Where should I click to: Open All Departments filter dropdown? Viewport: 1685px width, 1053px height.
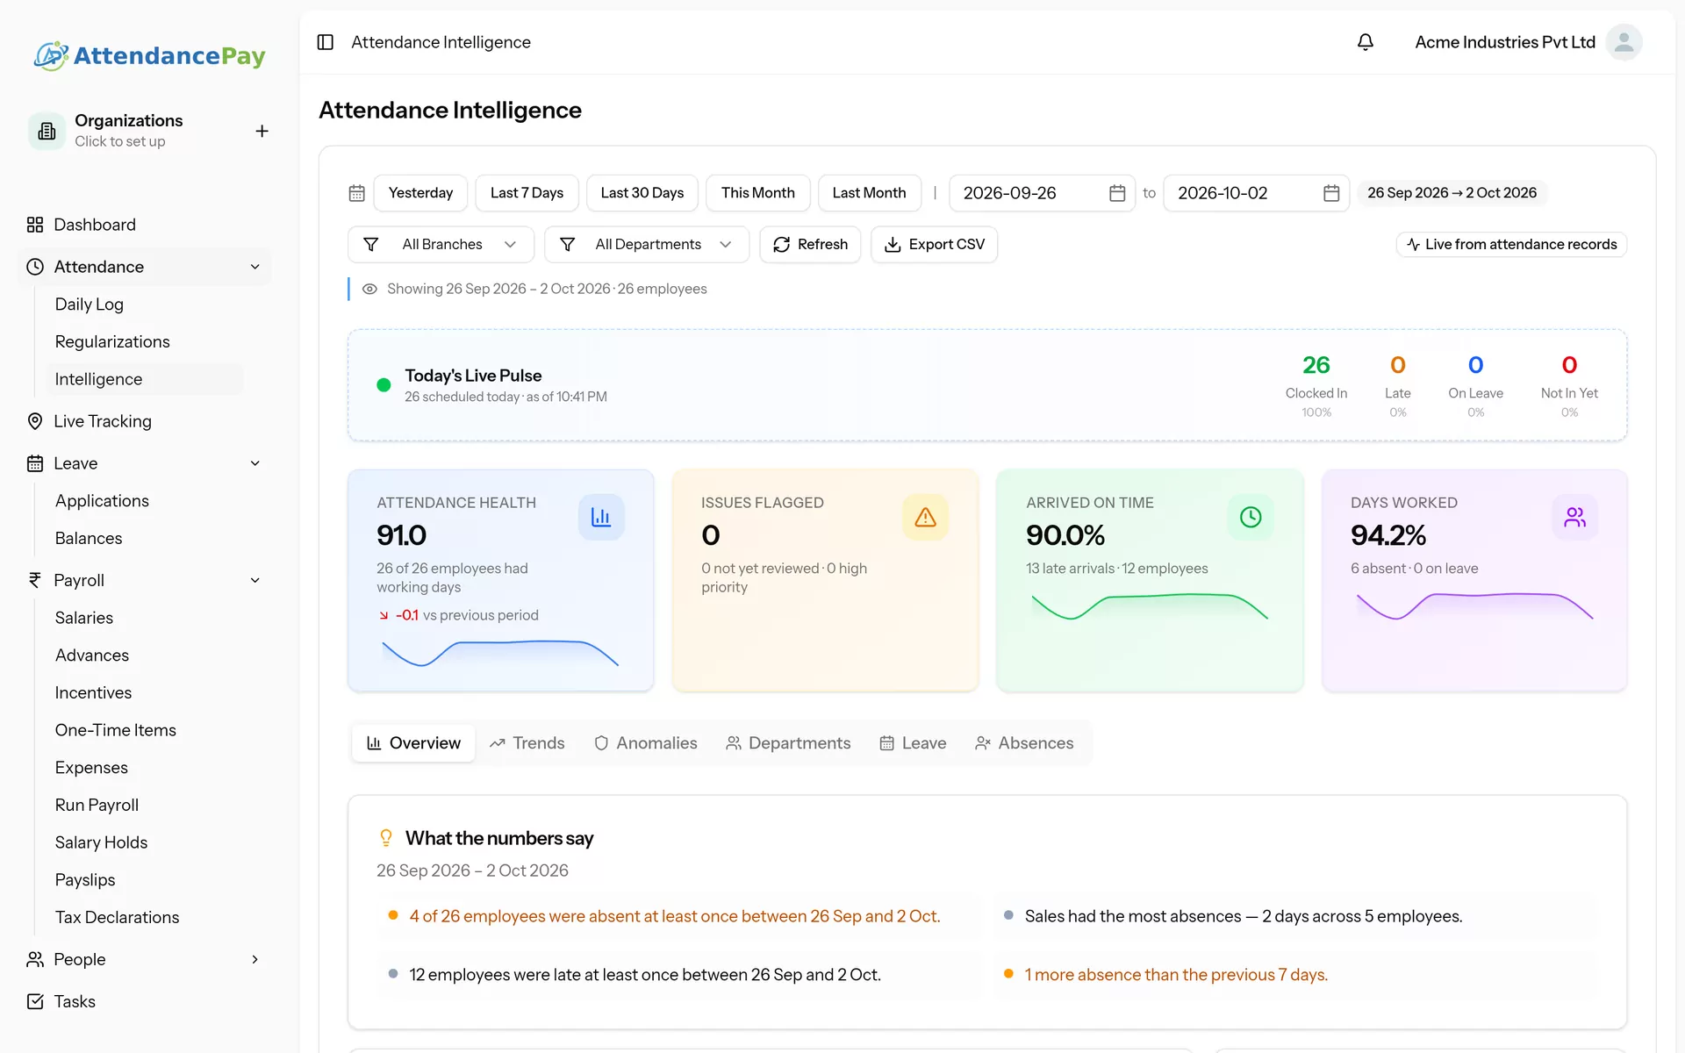coord(646,244)
